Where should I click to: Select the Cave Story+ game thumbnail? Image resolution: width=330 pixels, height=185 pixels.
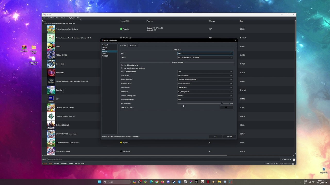(51, 90)
